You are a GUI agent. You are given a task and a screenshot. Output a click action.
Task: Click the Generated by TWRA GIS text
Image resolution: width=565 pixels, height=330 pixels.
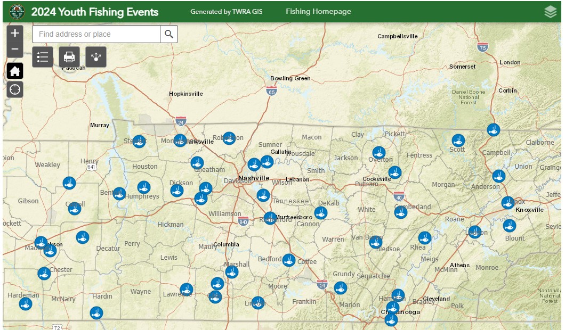coord(227,12)
